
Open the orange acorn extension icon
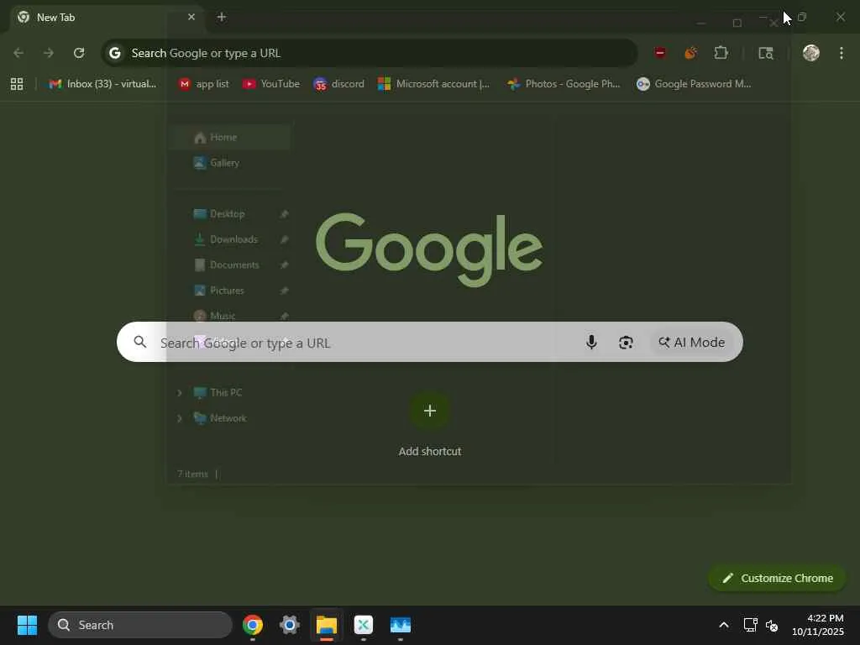point(690,53)
